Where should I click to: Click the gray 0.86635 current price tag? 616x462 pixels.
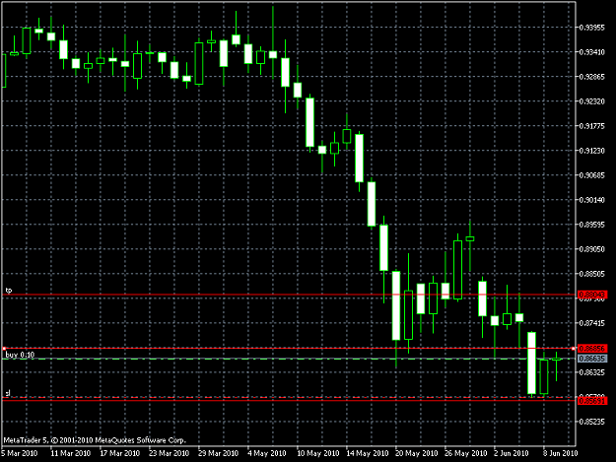[x=592, y=359]
